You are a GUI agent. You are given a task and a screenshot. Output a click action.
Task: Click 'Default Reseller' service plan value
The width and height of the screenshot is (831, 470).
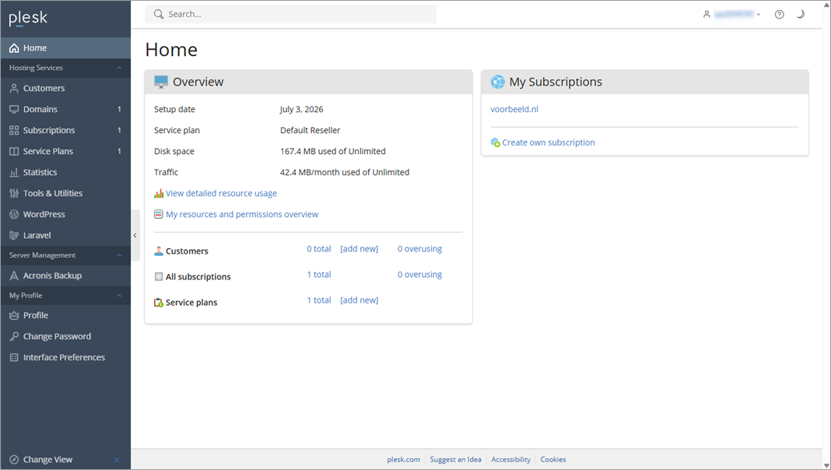(310, 131)
